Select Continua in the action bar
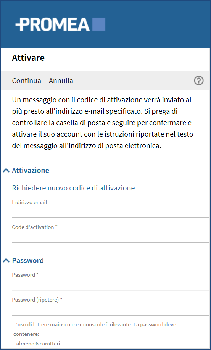Viewport: 211px width, 350px height. pos(27,81)
